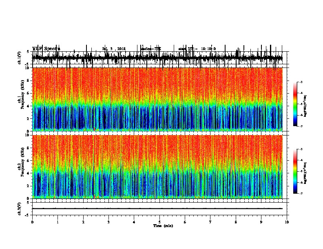The width and height of the screenshot is (323, 249).
Task: Click the date label "Jul 3, 2018"
Action: 114,49
